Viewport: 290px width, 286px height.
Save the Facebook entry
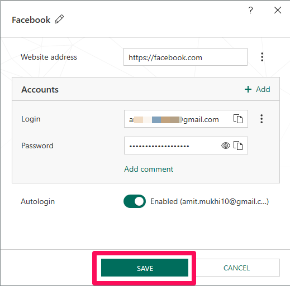[145, 268]
